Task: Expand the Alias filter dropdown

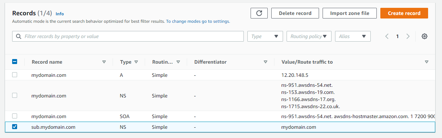Action: click(353, 36)
